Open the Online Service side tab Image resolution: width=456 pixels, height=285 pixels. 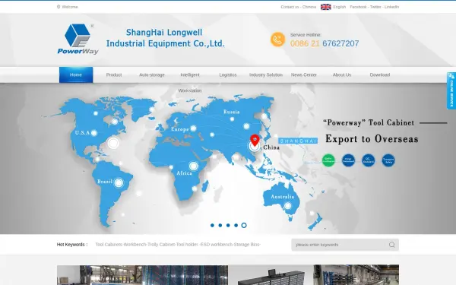point(451,90)
